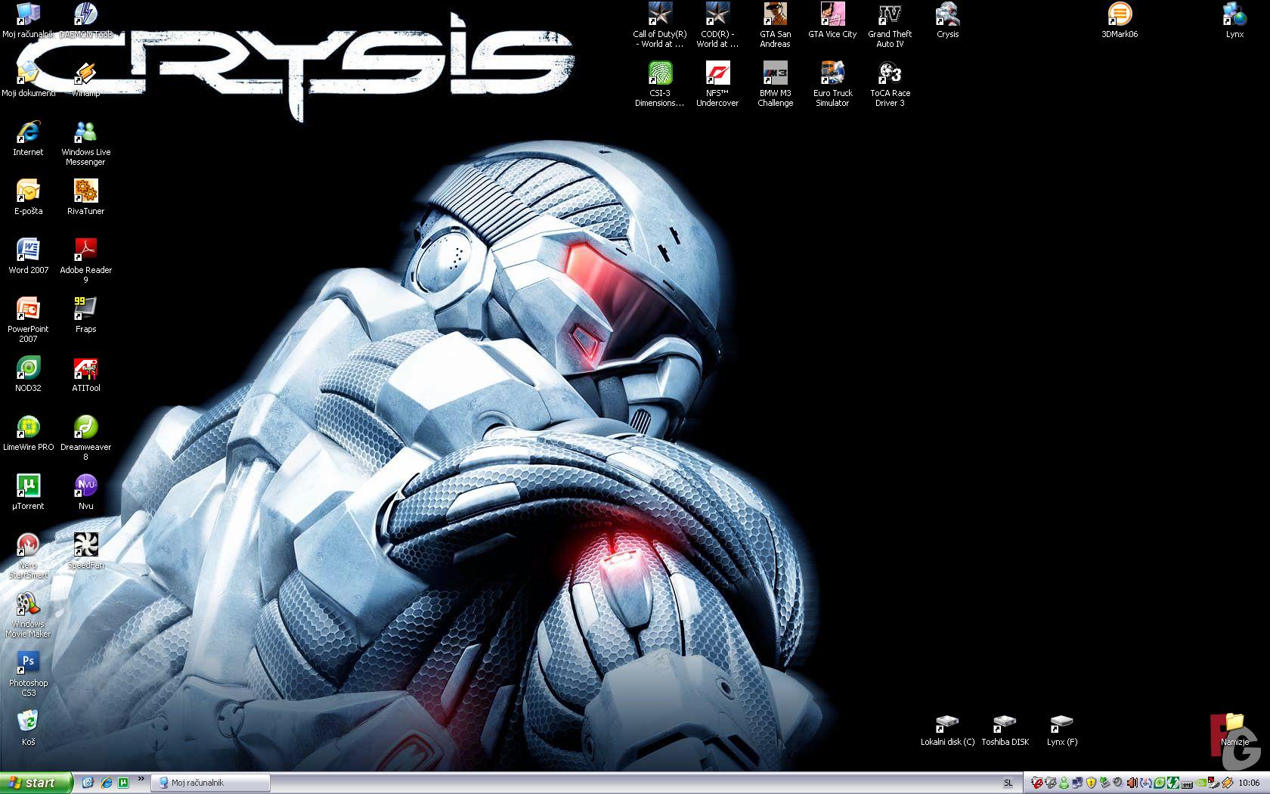Select the Windows Movie Maker icon
1270x794 pixels.
click(28, 615)
